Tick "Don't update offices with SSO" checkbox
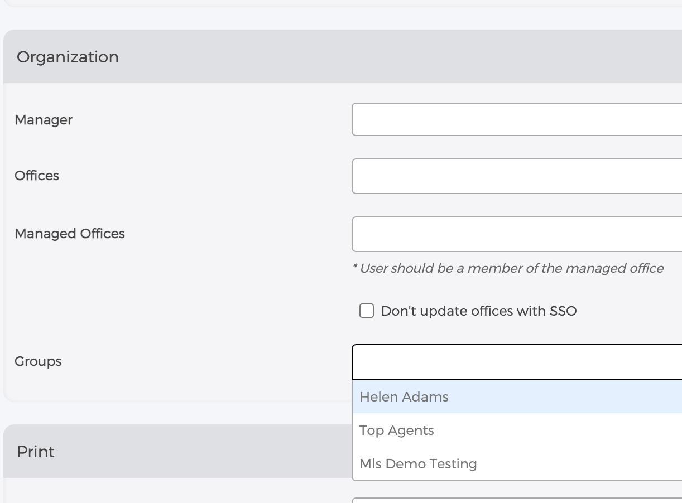 pyautogui.click(x=367, y=311)
